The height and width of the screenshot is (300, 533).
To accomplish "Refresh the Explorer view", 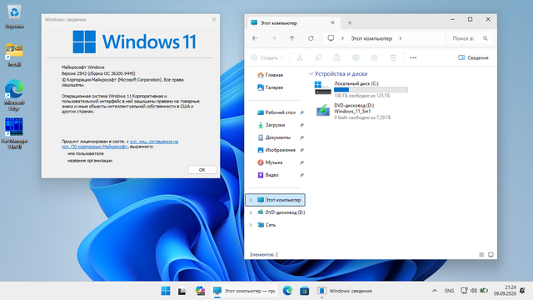I will (x=311, y=38).
